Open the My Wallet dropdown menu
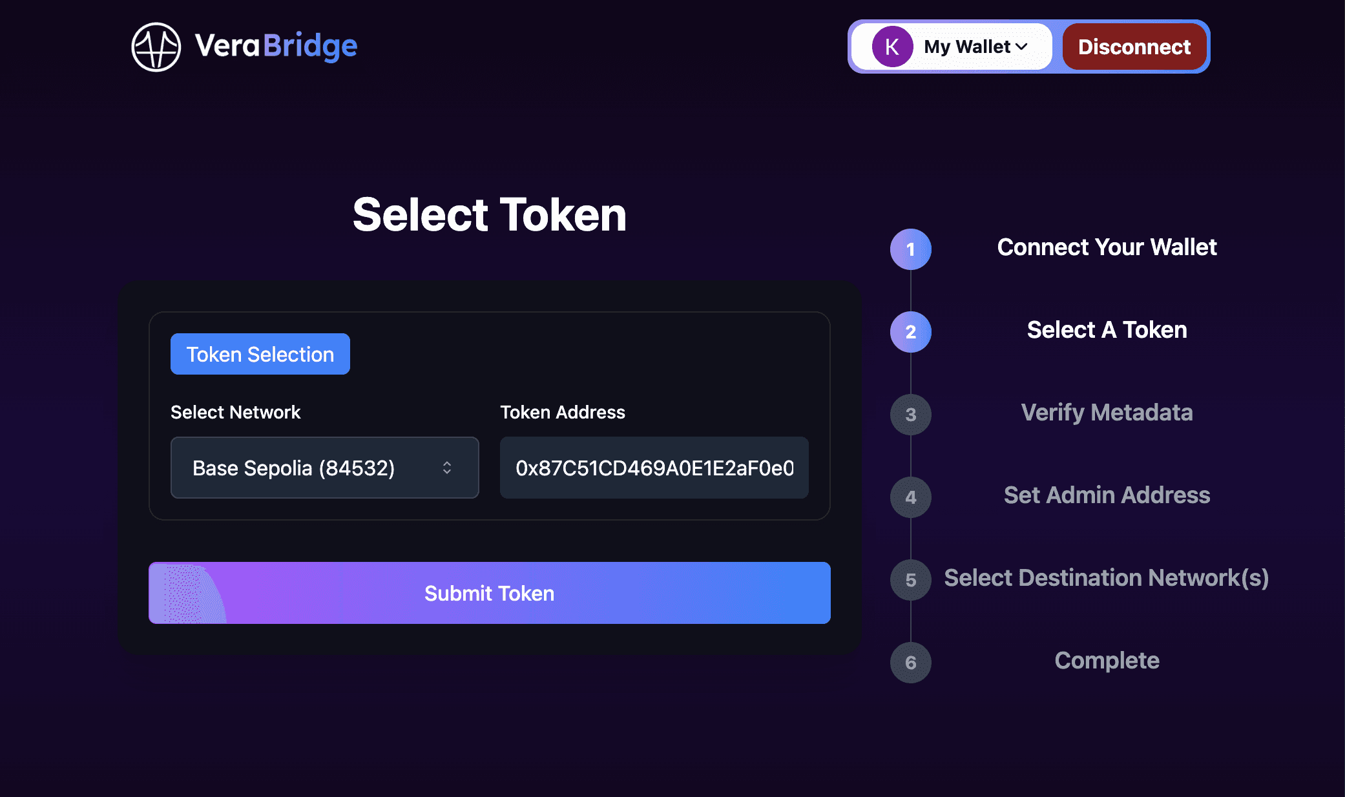This screenshot has height=797, width=1345. (975, 47)
